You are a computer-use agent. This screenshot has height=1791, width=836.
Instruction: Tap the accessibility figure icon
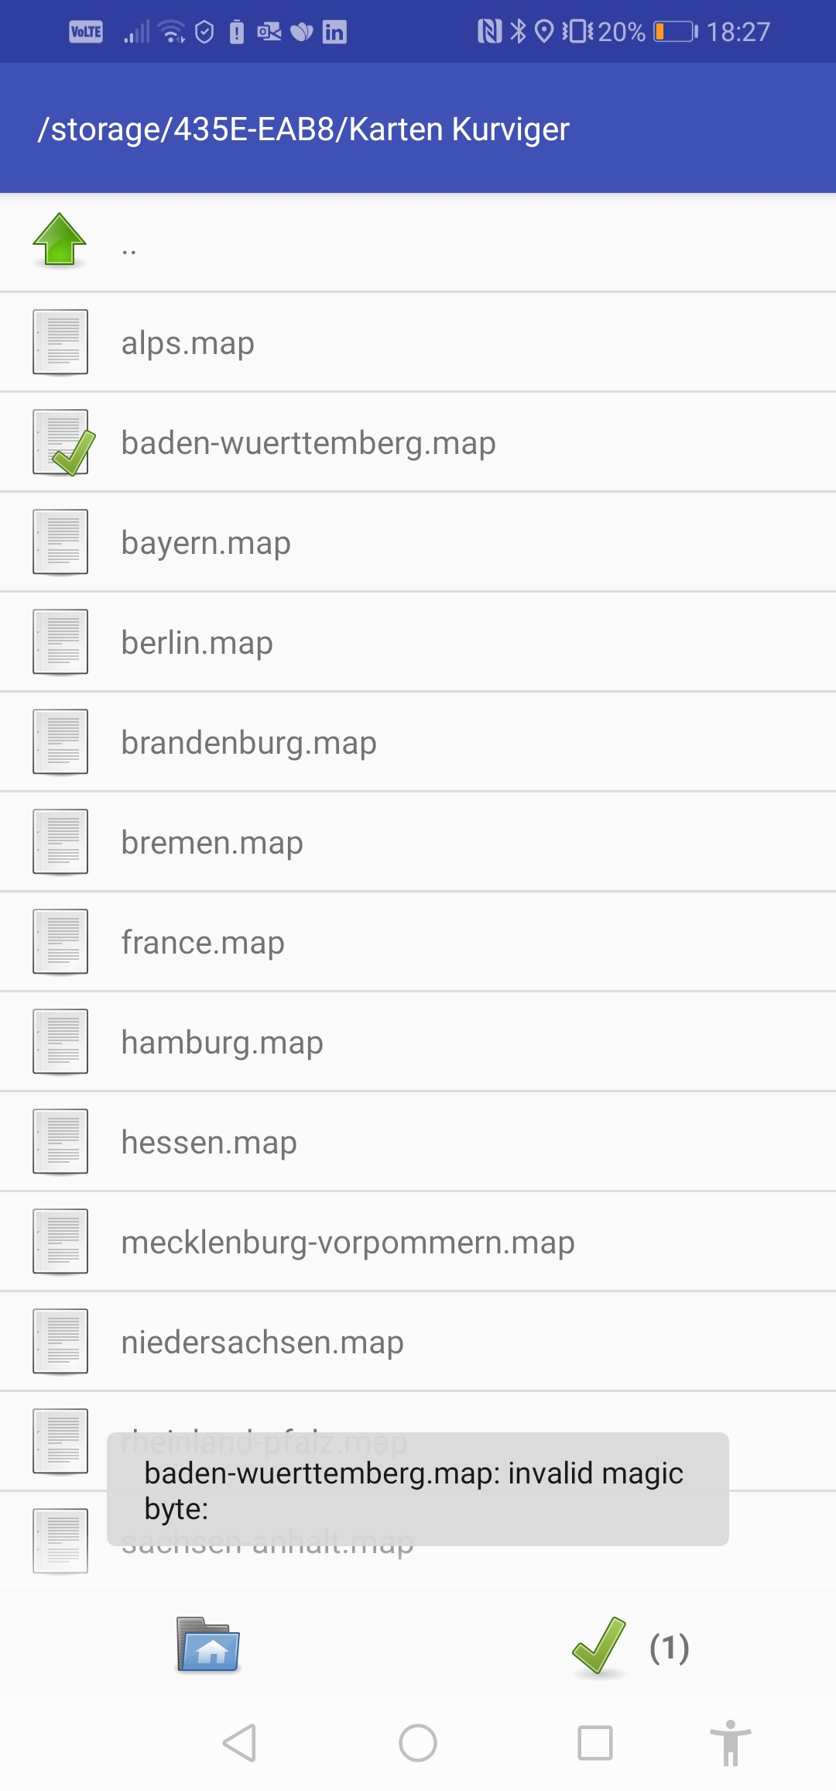(x=731, y=1743)
